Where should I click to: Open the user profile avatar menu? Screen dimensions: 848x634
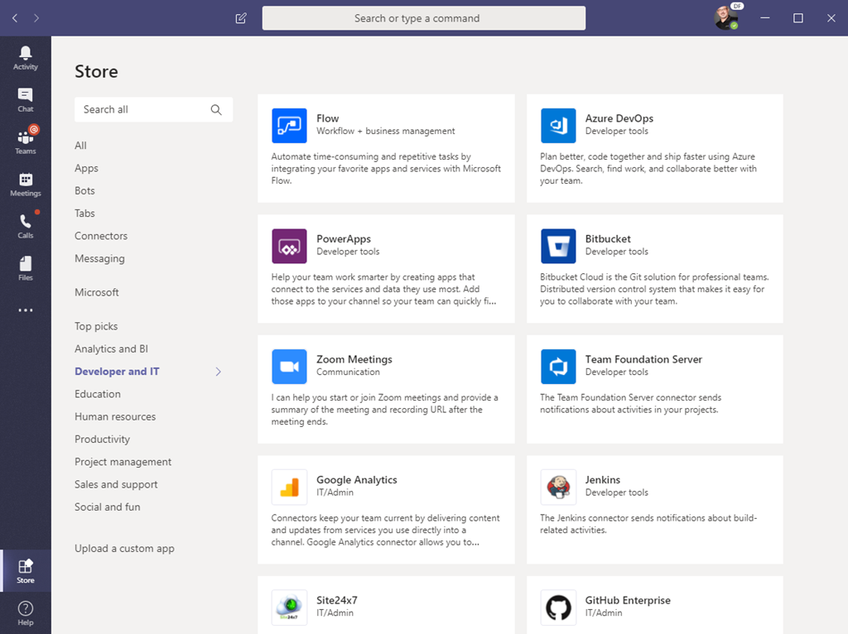(x=726, y=18)
